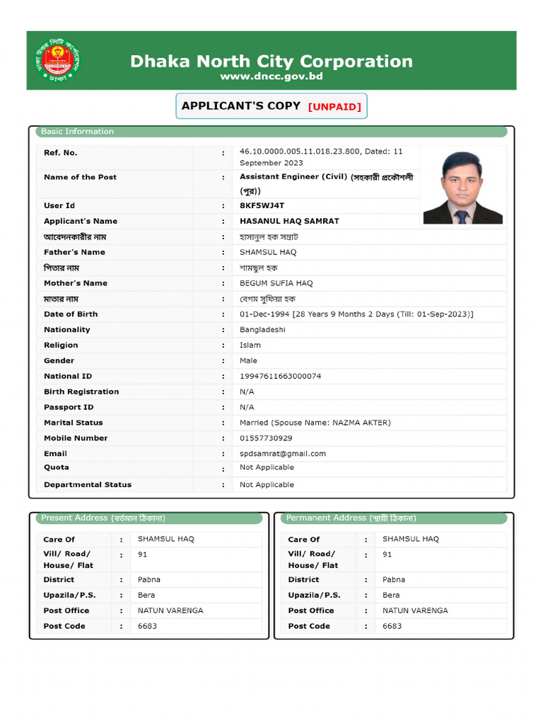Select house number 91 in Permanent Address

[x=387, y=554]
